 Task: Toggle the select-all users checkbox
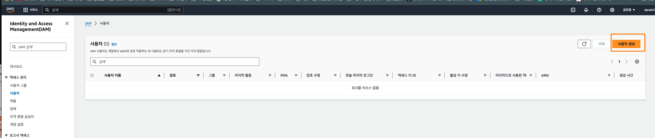click(x=92, y=75)
